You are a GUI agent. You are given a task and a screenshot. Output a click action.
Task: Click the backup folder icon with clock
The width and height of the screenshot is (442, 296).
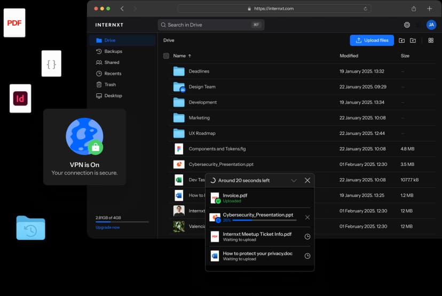pyautogui.click(x=31, y=228)
